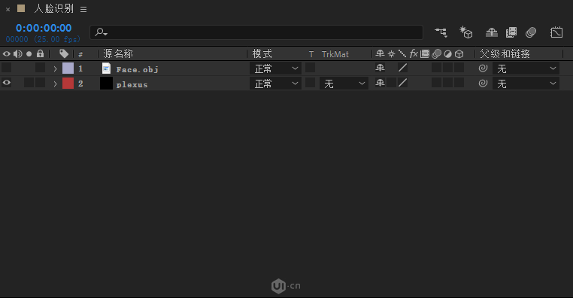The image size is (573, 298).
Task: Expand the Face.obj layer properties
Action: (55, 68)
